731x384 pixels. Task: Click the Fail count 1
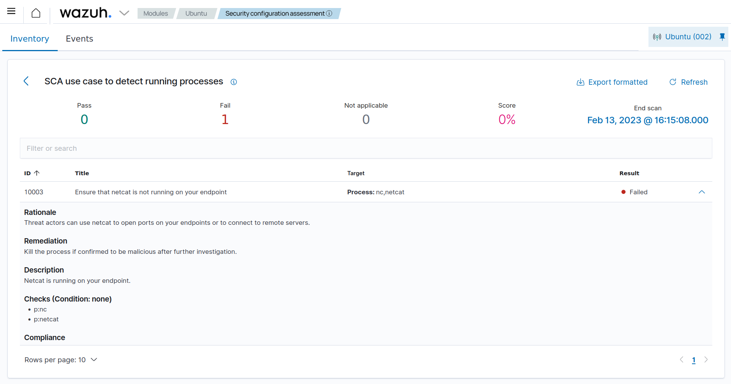[225, 119]
